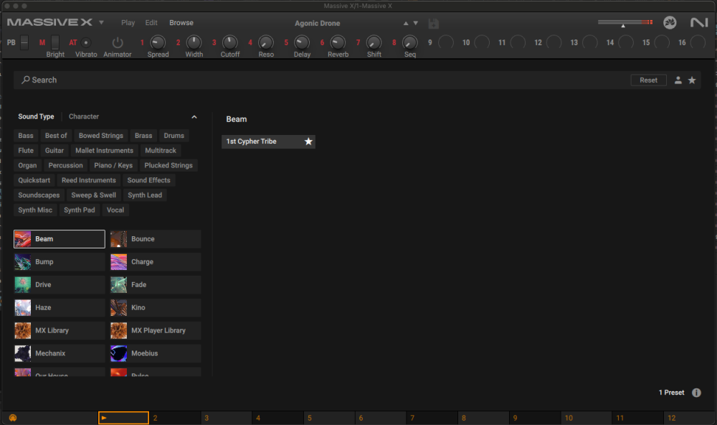Viewport: 717px width, 425px height.
Task: Adjust the Bright mod wheel slider
Action: (55, 42)
